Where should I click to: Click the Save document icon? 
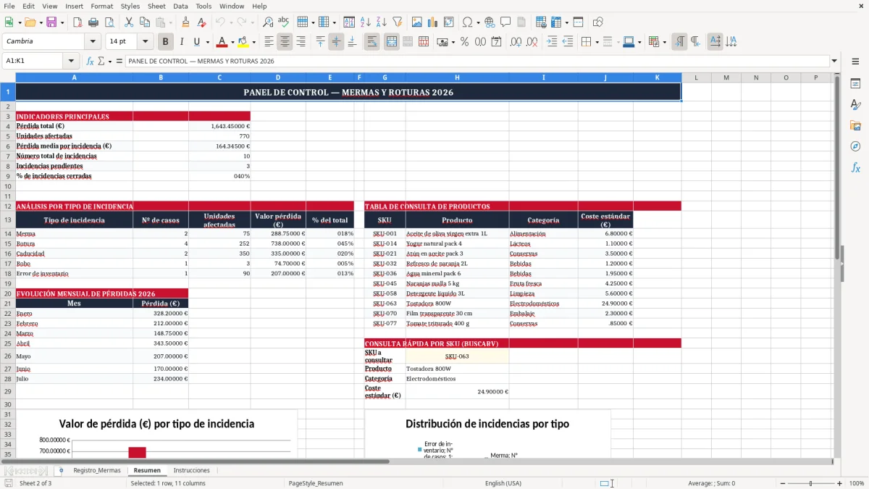[x=51, y=22]
